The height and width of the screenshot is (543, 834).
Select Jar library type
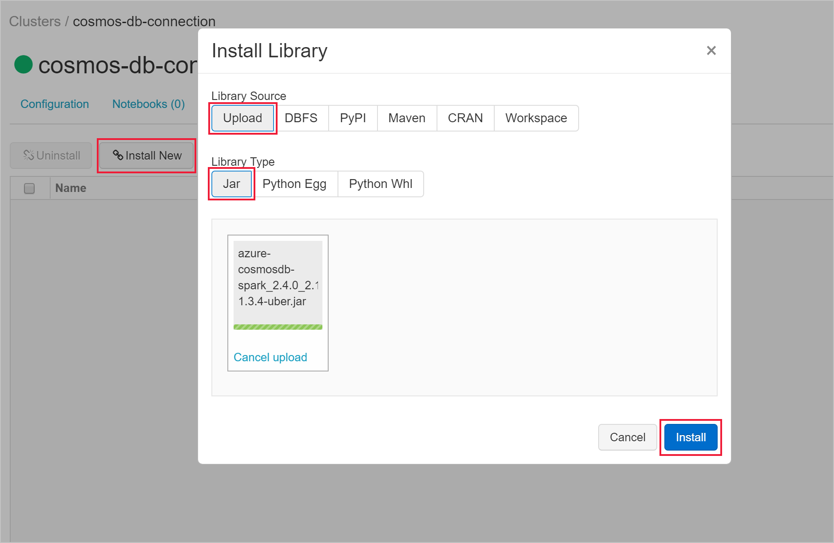click(x=231, y=184)
